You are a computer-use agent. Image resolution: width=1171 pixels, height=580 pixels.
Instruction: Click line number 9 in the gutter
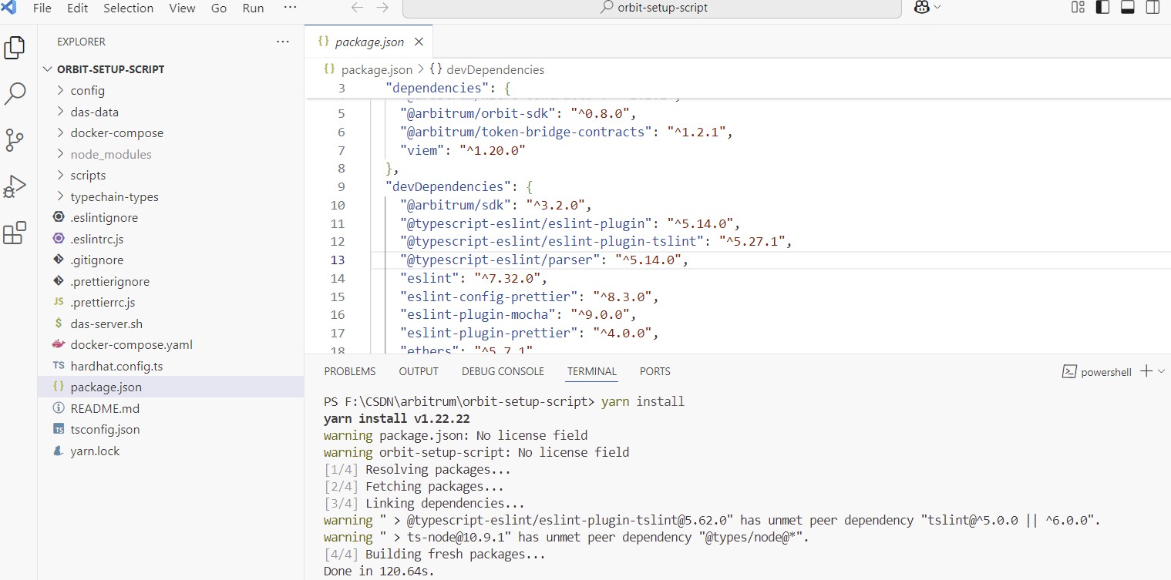pyautogui.click(x=341, y=187)
